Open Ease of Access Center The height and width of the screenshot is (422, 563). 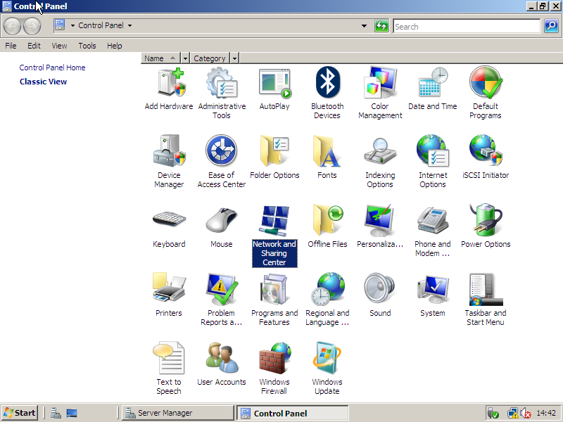tap(222, 153)
